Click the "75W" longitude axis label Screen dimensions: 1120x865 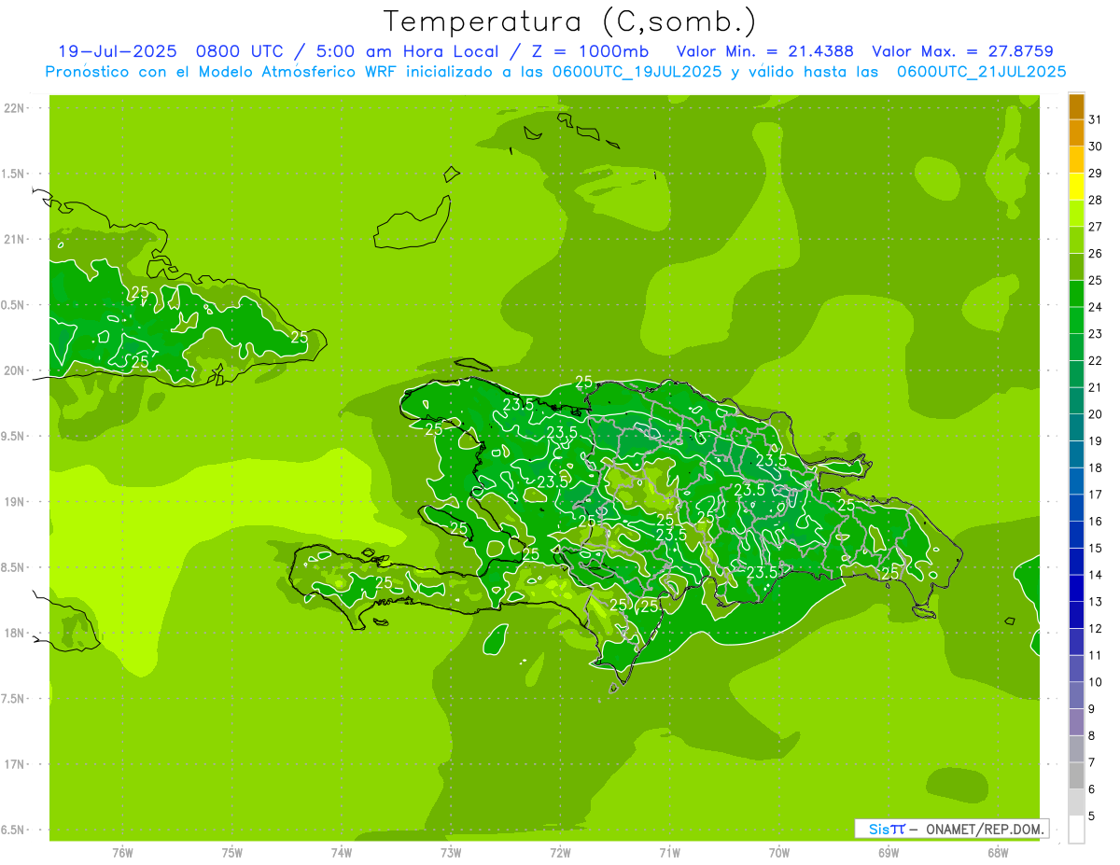(232, 853)
